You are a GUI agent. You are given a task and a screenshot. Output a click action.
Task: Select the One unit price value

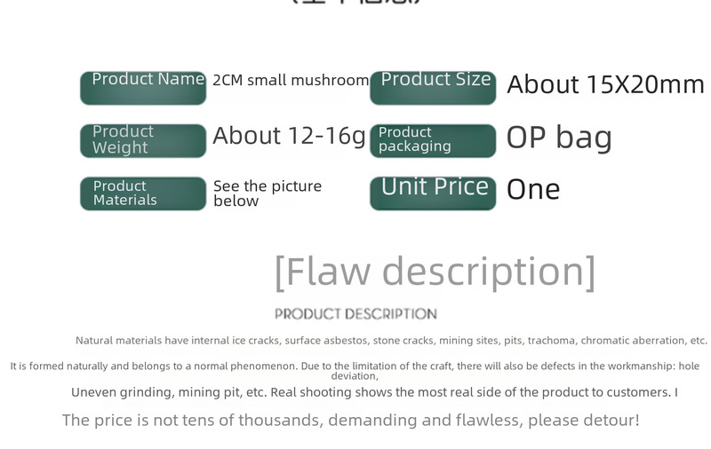pyautogui.click(x=533, y=189)
